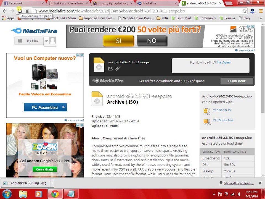Screen dimensions: 265x199
Task: Open Windows Explorer from taskbar
Action: (x=23, y=194)
